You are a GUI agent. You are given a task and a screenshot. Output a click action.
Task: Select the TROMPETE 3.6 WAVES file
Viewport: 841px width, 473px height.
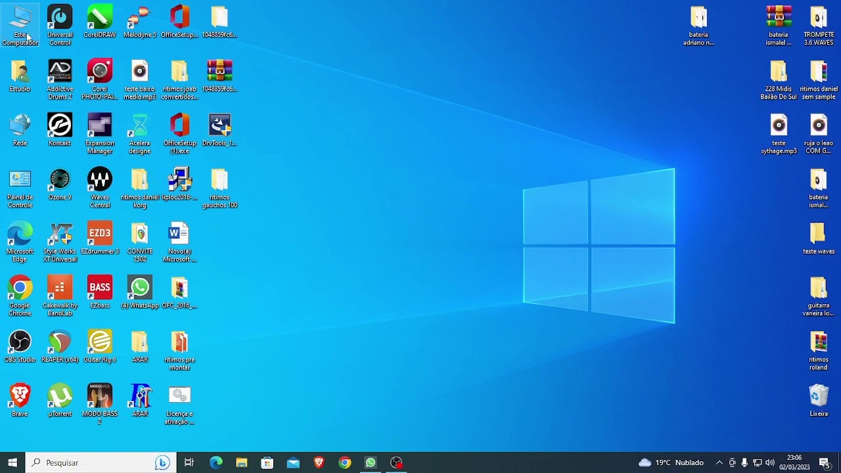click(819, 26)
